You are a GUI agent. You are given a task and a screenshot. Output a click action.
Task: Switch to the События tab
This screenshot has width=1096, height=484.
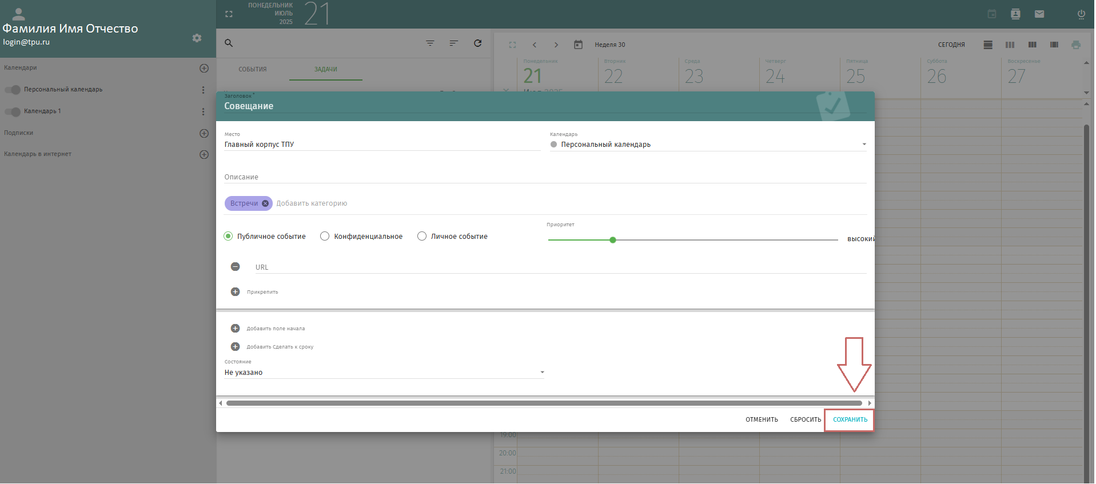pos(253,69)
